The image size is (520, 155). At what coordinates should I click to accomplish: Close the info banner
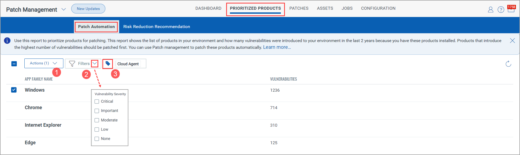tap(512, 41)
